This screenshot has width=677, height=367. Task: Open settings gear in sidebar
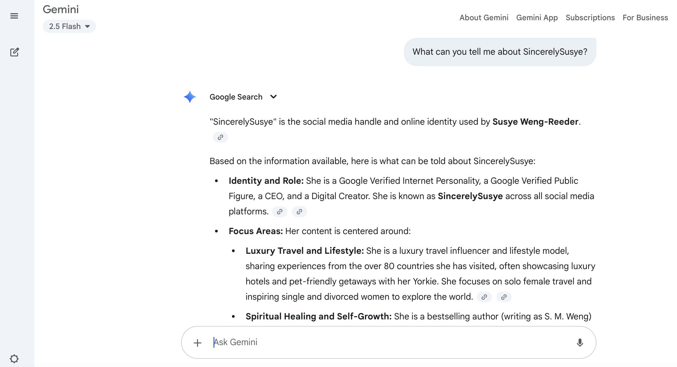click(x=14, y=359)
